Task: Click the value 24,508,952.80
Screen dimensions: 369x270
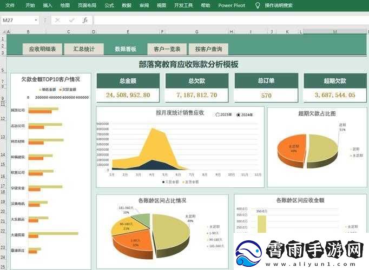Action: (128, 95)
